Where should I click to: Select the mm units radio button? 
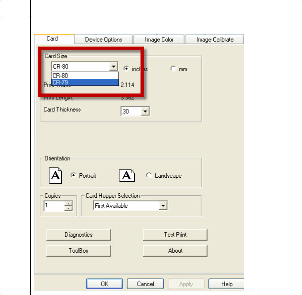pos(173,69)
